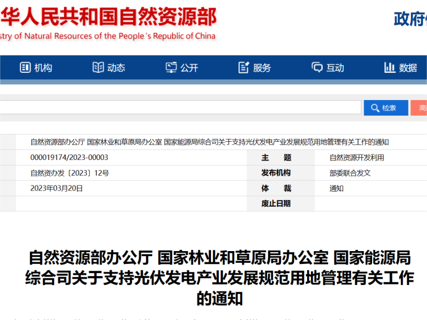The image size is (427, 320).
Task: Click the 数据 bar chart icon
Action: pyautogui.click(x=390, y=67)
